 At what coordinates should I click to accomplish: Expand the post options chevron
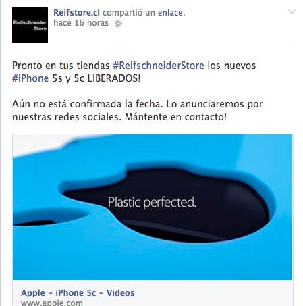pyautogui.click(x=292, y=11)
